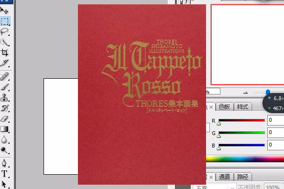Select the Move tool
The height and width of the screenshot is (189, 284).
(4, 10)
